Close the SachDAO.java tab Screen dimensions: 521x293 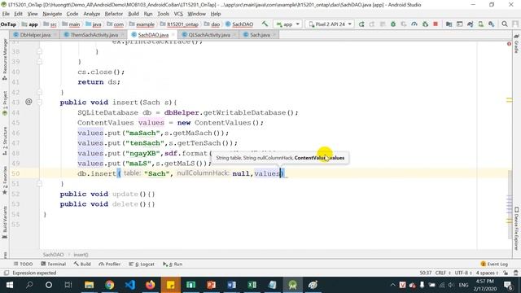(x=173, y=35)
